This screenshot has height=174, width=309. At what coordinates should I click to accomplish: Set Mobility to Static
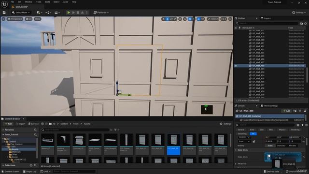(x=270, y=145)
